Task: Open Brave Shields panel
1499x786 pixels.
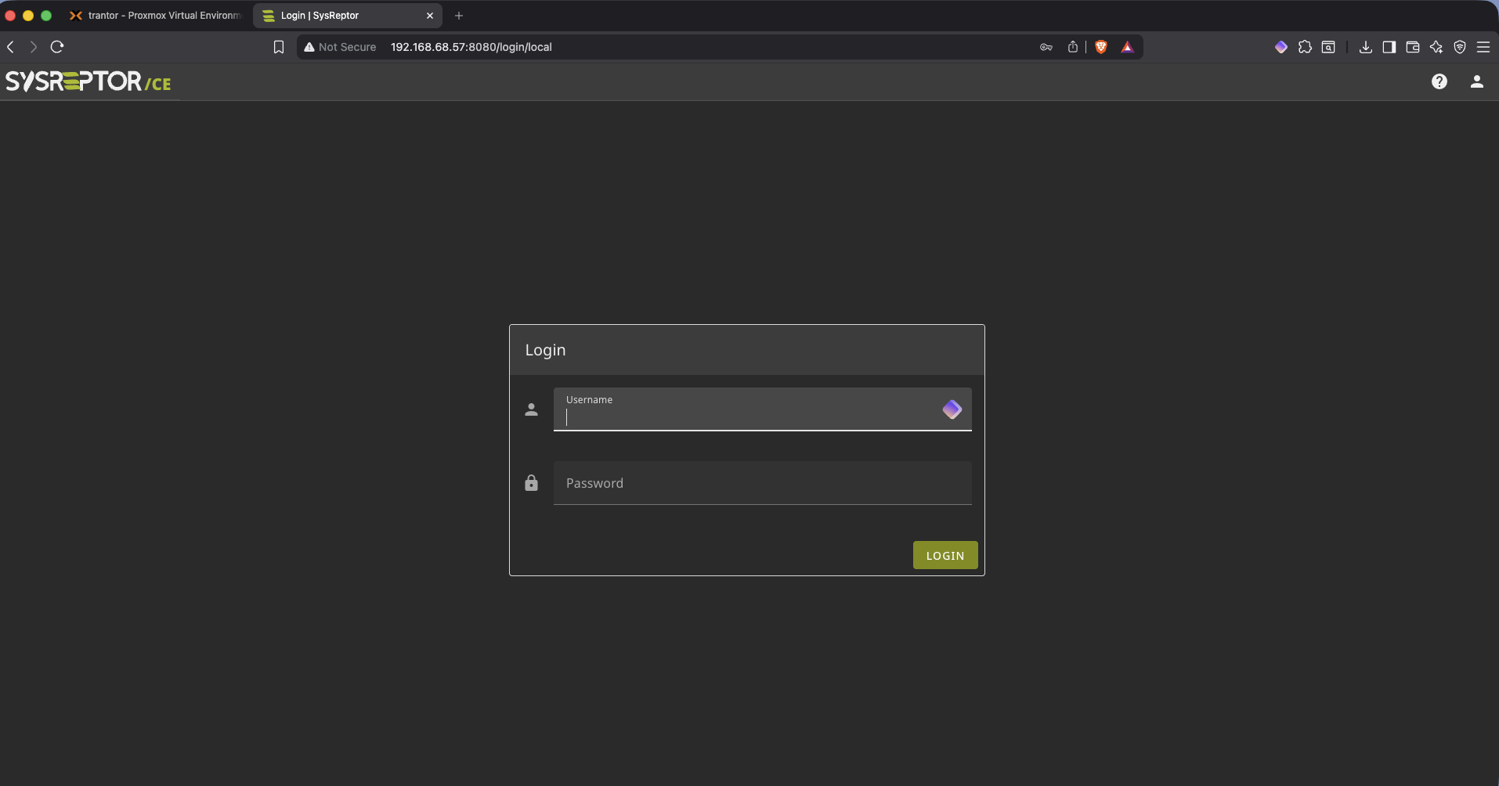Action: (1101, 47)
